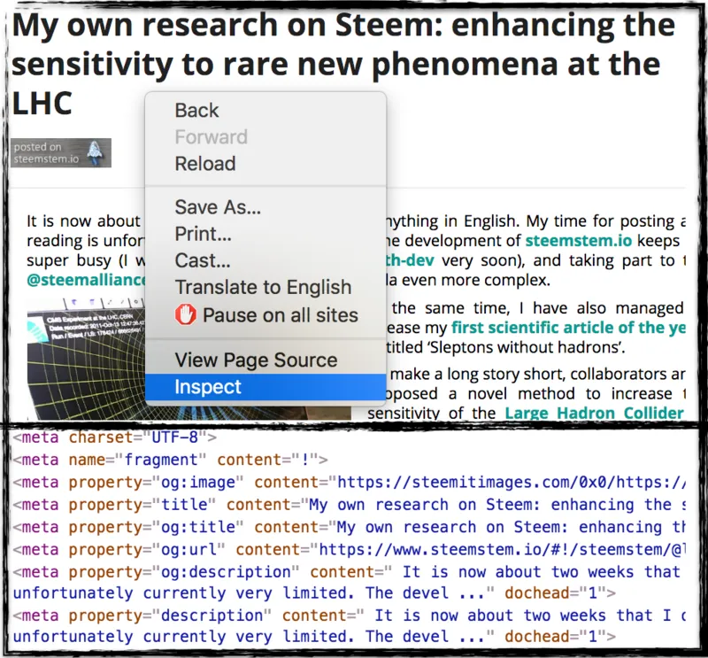708x658 pixels.
Task: Click the rocket icon in the steemstem badge
Action: [x=95, y=152]
